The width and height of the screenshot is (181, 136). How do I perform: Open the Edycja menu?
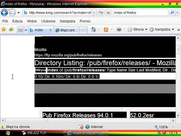pyautogui.click(x=18, y=21)
